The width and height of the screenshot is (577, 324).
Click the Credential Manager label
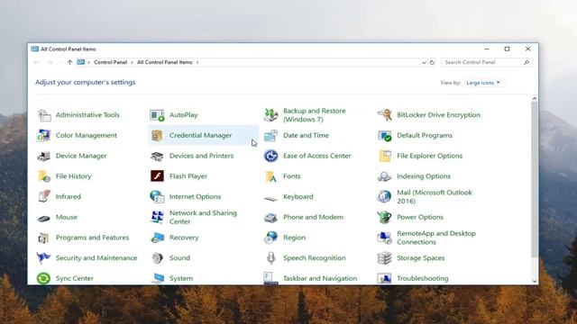coord(200,135)
